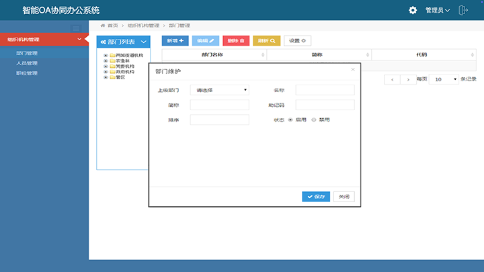This screenshot has width=484, height=272.
Task: Click the home icon in breadcrumb
Action: pos(103,25)
